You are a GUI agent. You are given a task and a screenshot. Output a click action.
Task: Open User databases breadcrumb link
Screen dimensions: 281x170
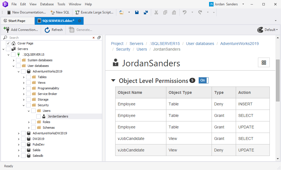coord(200,44)
